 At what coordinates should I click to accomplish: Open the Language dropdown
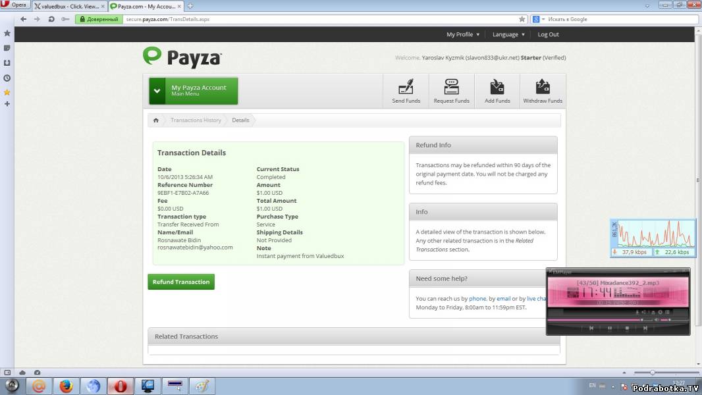coord(508,34)
